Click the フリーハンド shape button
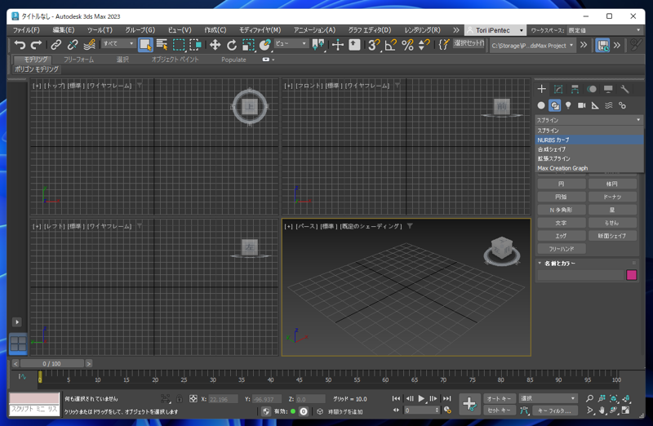 [562, 249]
